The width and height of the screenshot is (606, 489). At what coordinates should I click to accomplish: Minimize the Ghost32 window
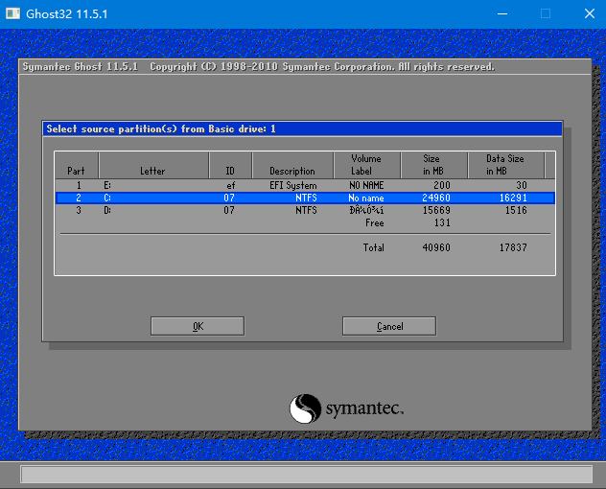pos(501,13)
